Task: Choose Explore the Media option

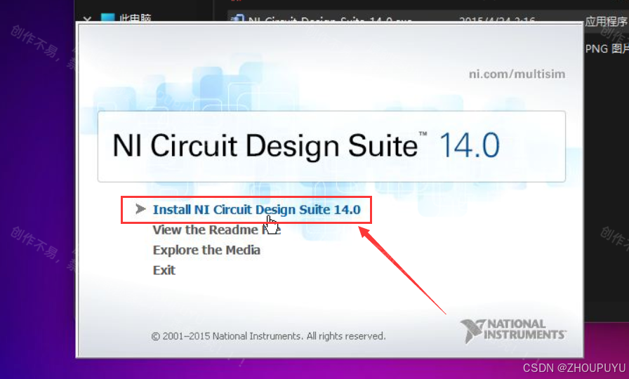Action: [206, 250]
